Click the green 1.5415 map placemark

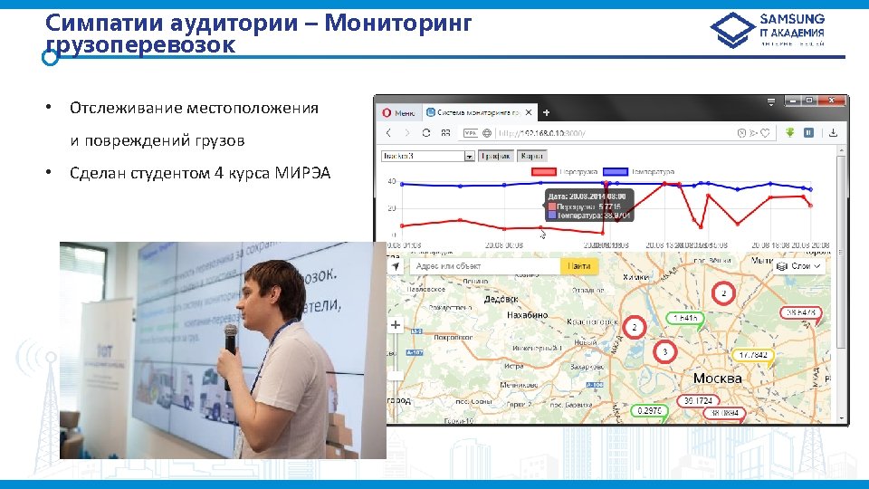[x=685, y=318]
